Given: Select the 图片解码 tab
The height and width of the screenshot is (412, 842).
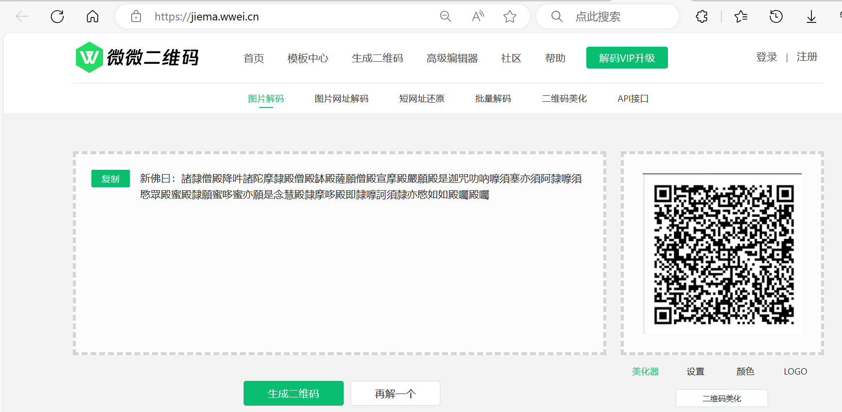Looking at the screenshot, I should 266,99.
